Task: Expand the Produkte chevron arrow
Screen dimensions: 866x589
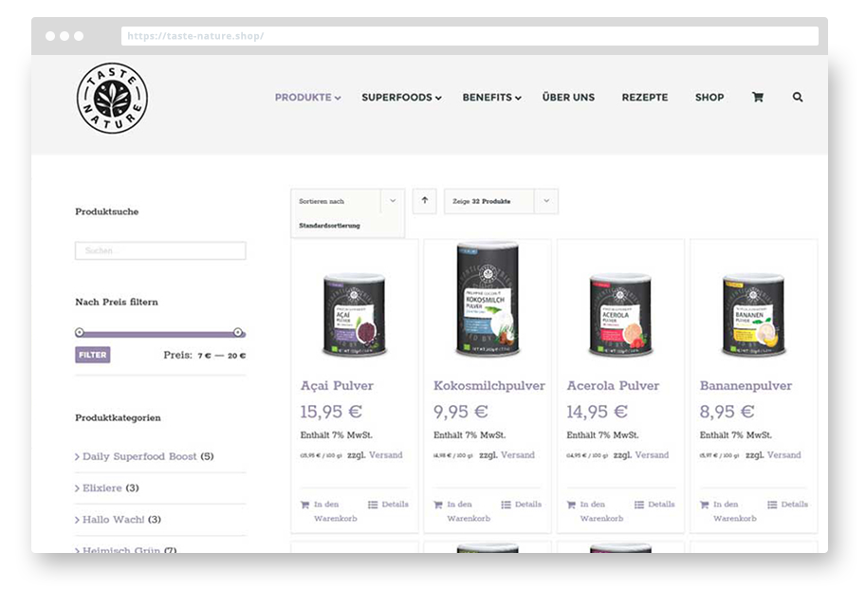Action: coord(338,98)
